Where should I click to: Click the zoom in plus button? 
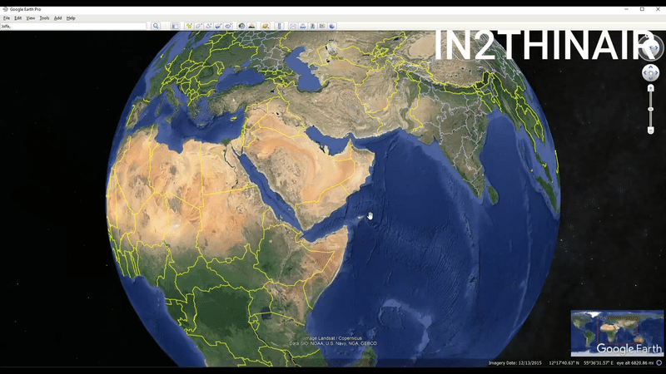[650, 88]
